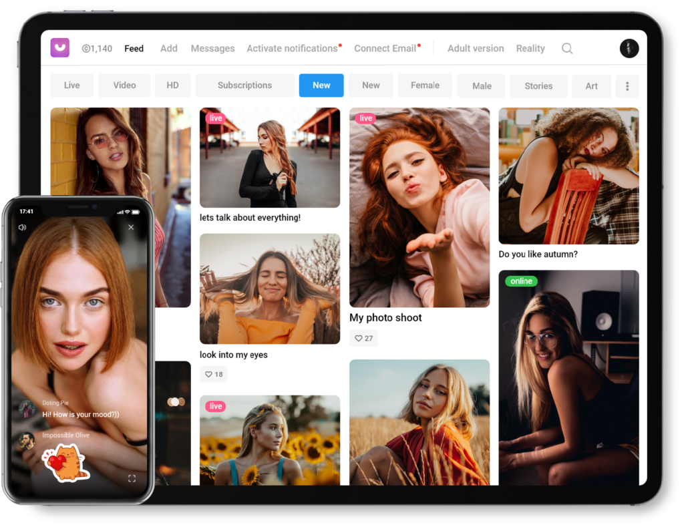Open the profile avatar in top bar
This screenshot has height=527, width=684.
629,48
